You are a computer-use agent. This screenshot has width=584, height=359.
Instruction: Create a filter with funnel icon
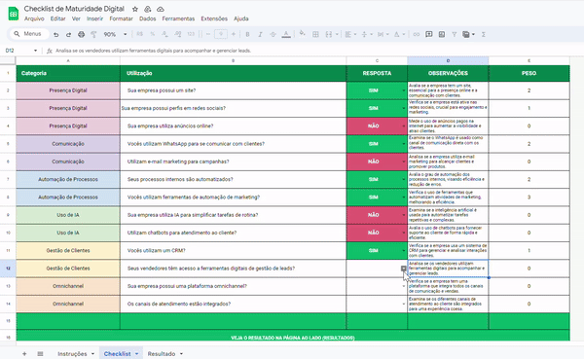click(x=455, y=34)
